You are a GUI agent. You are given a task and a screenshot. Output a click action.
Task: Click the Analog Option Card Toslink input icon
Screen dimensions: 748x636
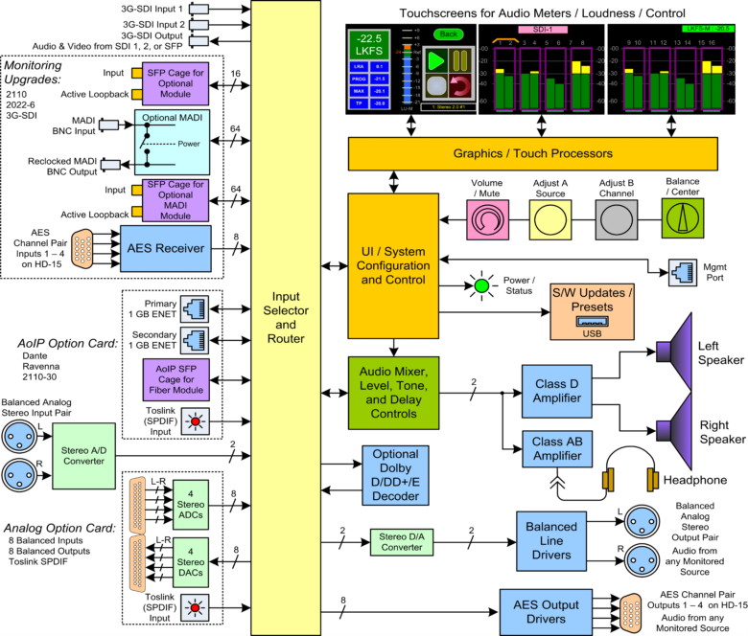pos(195,608)
